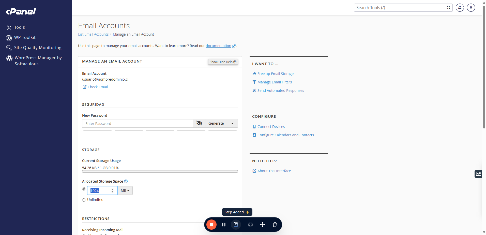This screenshot has height=235, width=486.
Task: Click the recorder notes icon
Action: point(236,225)
